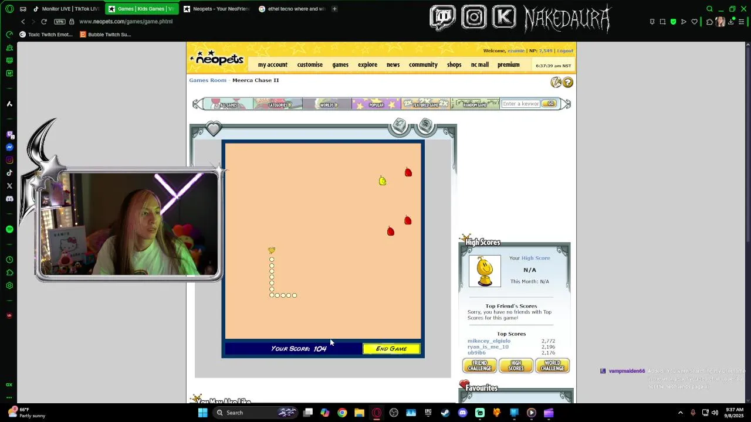Click the gold trophy image
751x422 pixels.
485,271
